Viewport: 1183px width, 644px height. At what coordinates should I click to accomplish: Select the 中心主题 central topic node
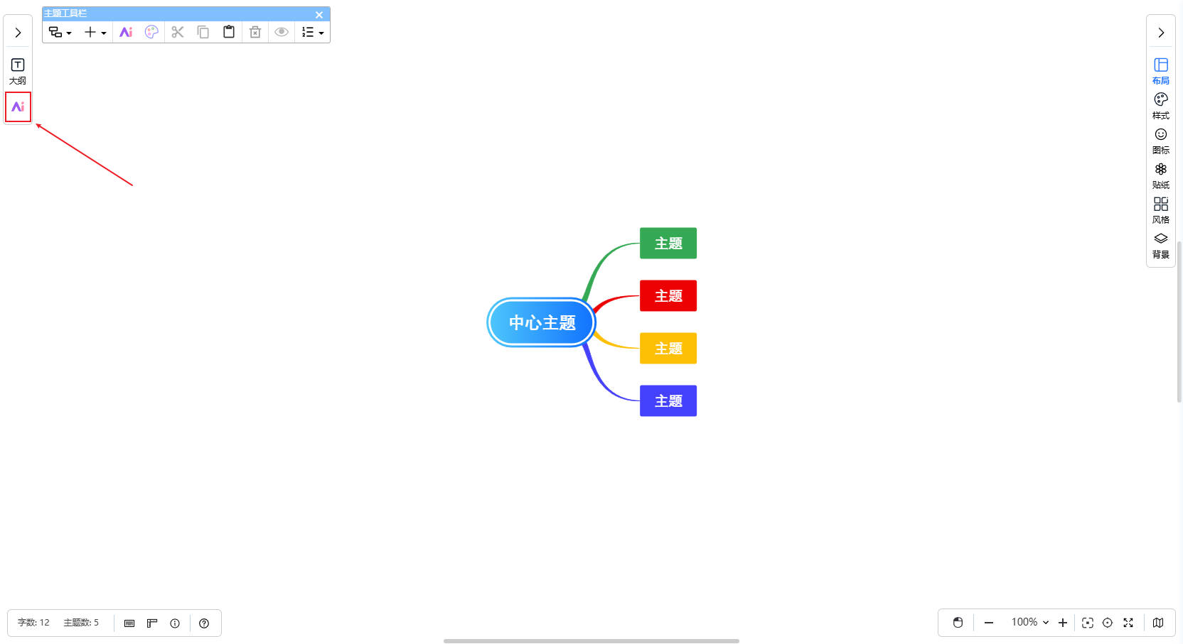(542, 323)
